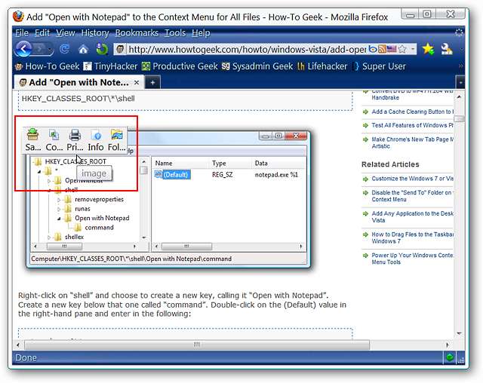Open the Bookmarks menu
Image resolution: width=483 pixels, height=383 pixels.
click(x=137, y=33)
